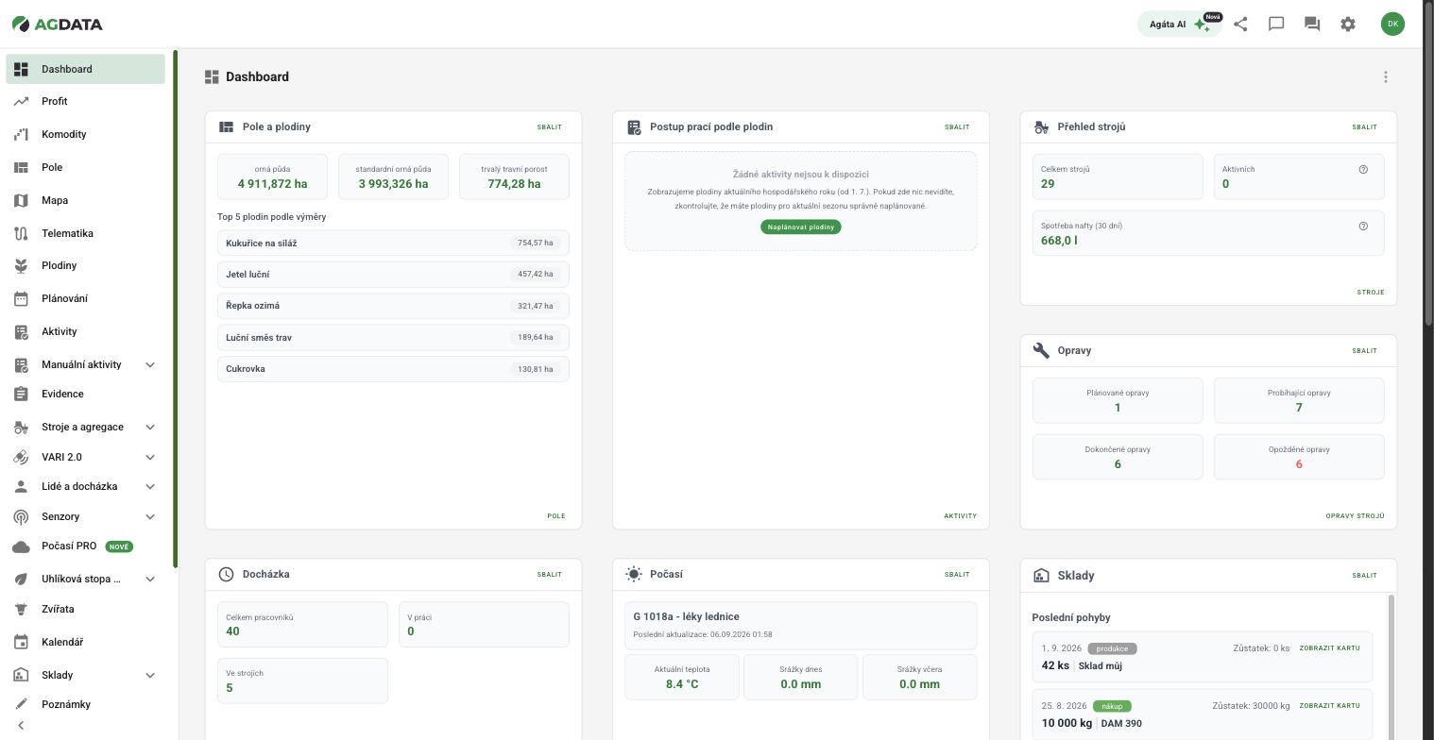Open the double chat bubbles forum icon
1434x740 pixels.
1312,25
